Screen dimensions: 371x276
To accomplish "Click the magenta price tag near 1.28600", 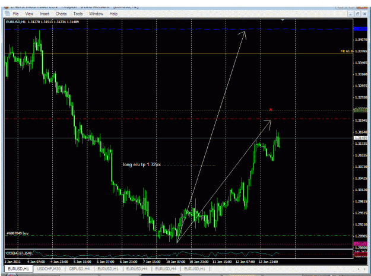I will [x=360, y=243].
